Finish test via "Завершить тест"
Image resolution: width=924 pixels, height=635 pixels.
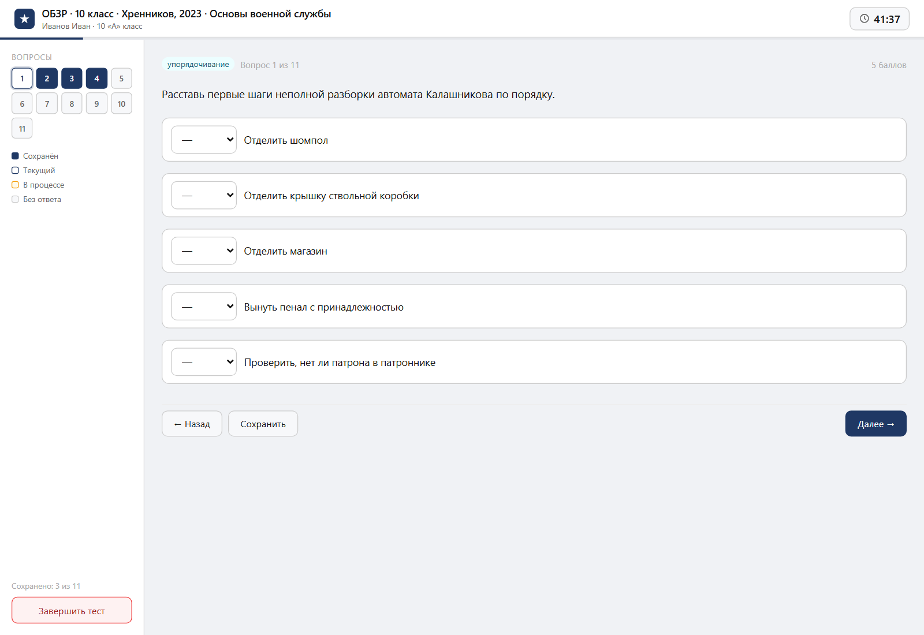(72, 611)
